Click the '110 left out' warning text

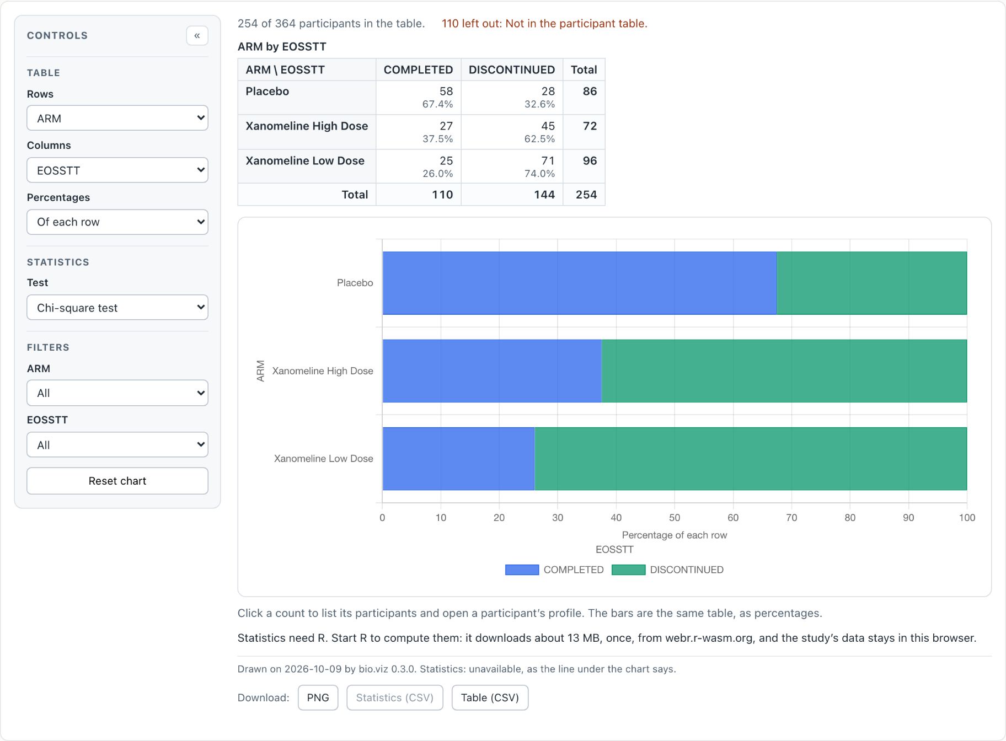544,24
